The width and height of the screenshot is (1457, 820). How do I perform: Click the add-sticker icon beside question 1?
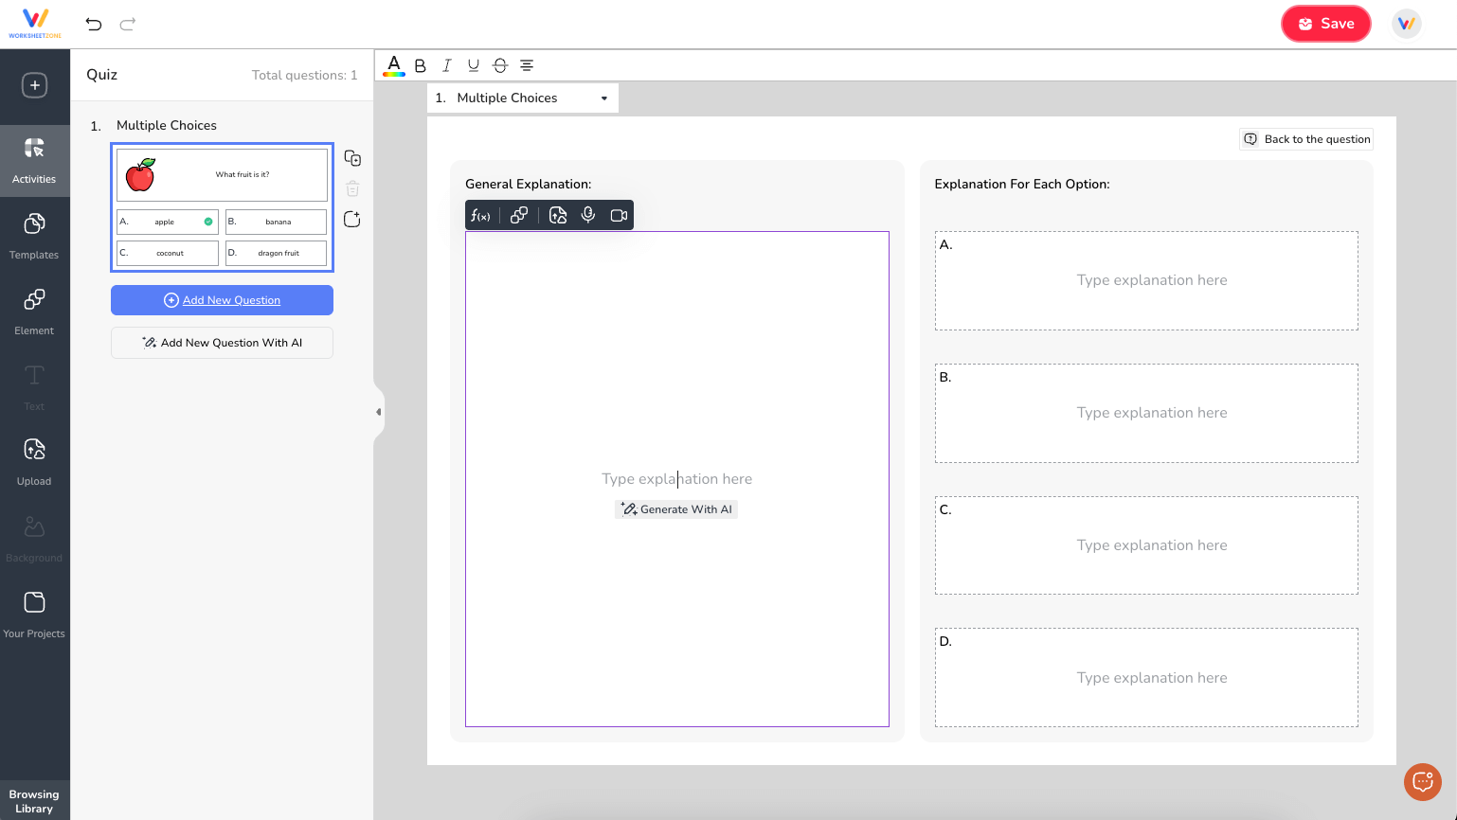[352, 220]
